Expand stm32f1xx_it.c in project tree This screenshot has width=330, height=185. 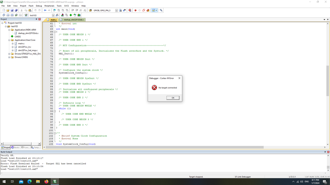tap(13, 47)
